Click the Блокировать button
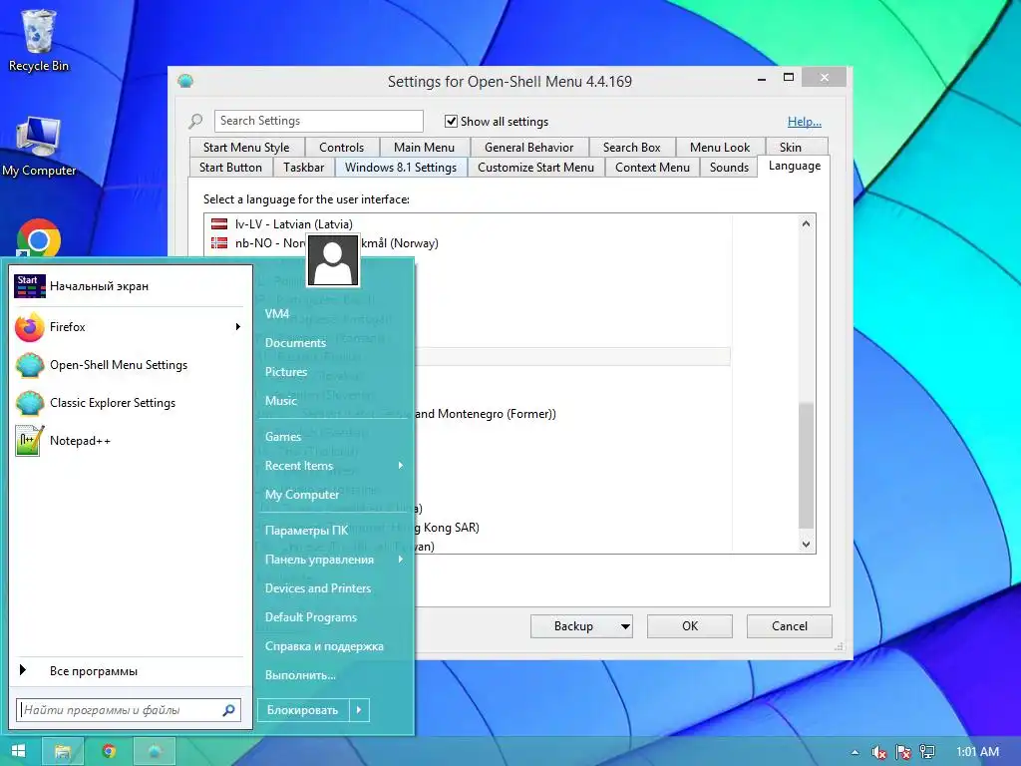The image size is (1021, 766). click(303, 710)
